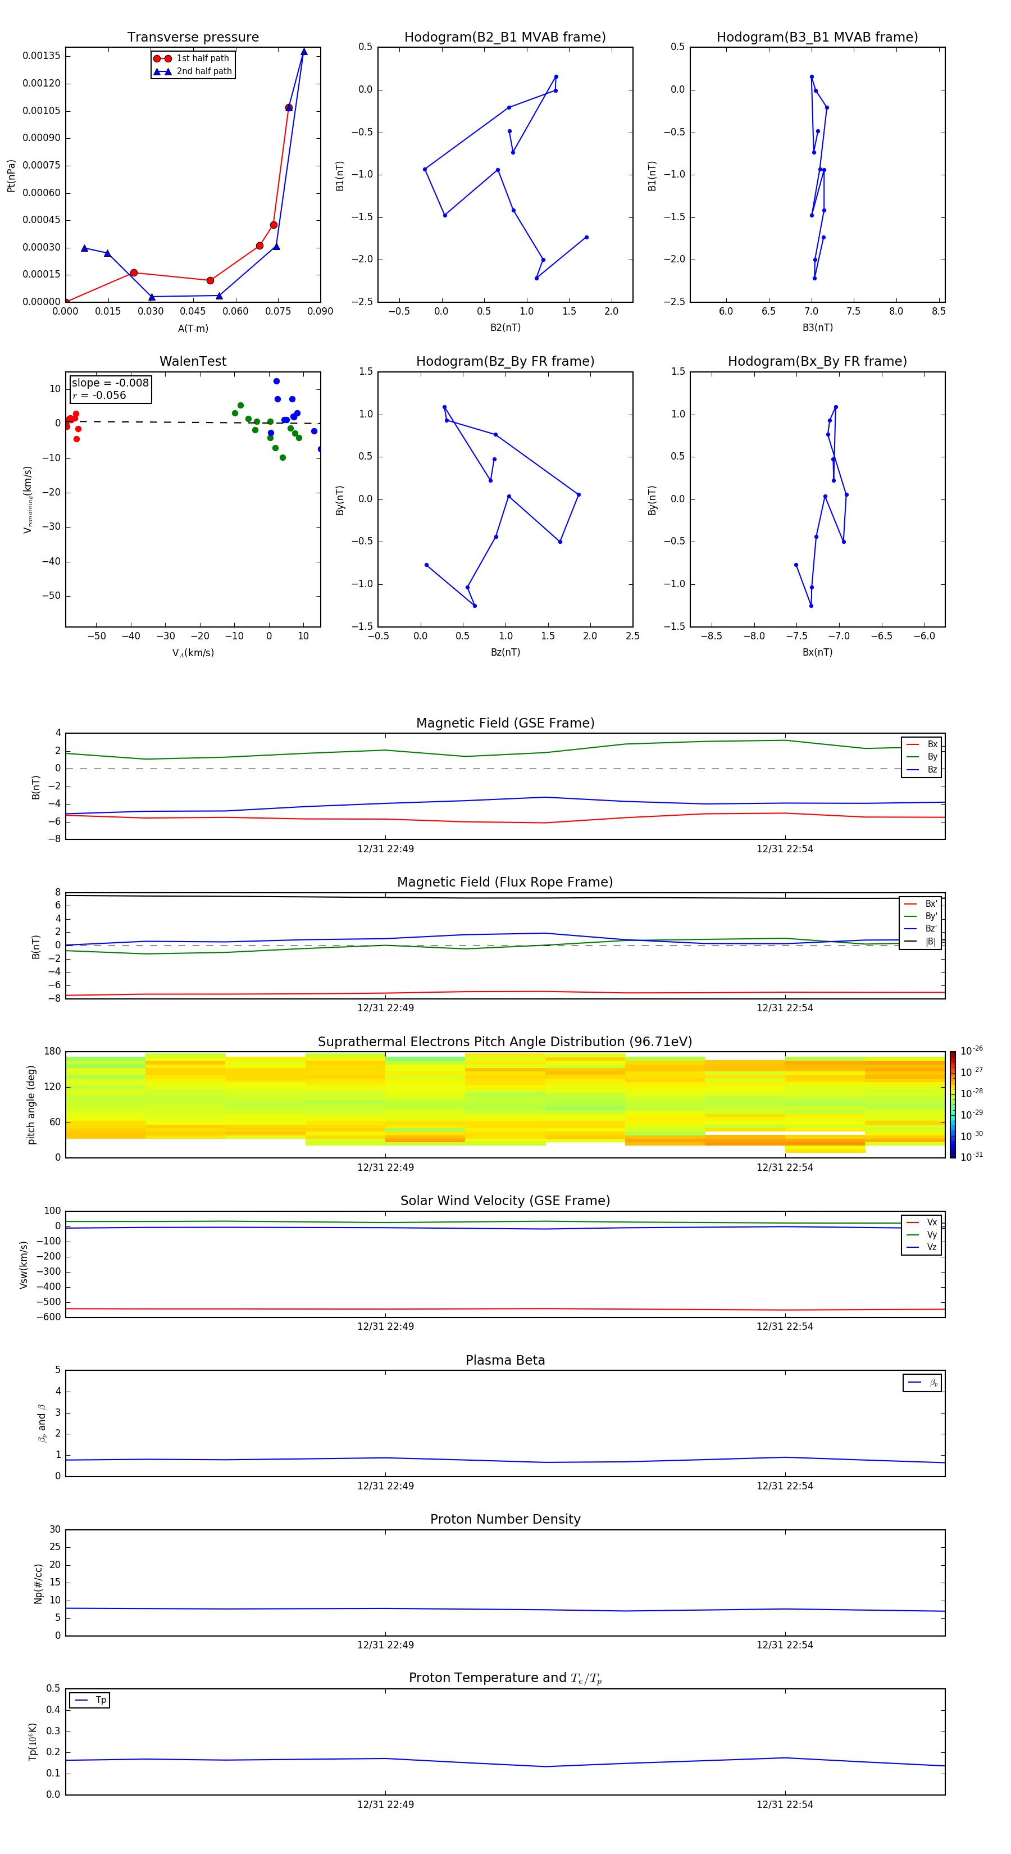Image resolution: width=1011 pixels, height=1854 pixels.
Task: Click the 'Transverse pressure' plot title
Action: coord(193,38)
